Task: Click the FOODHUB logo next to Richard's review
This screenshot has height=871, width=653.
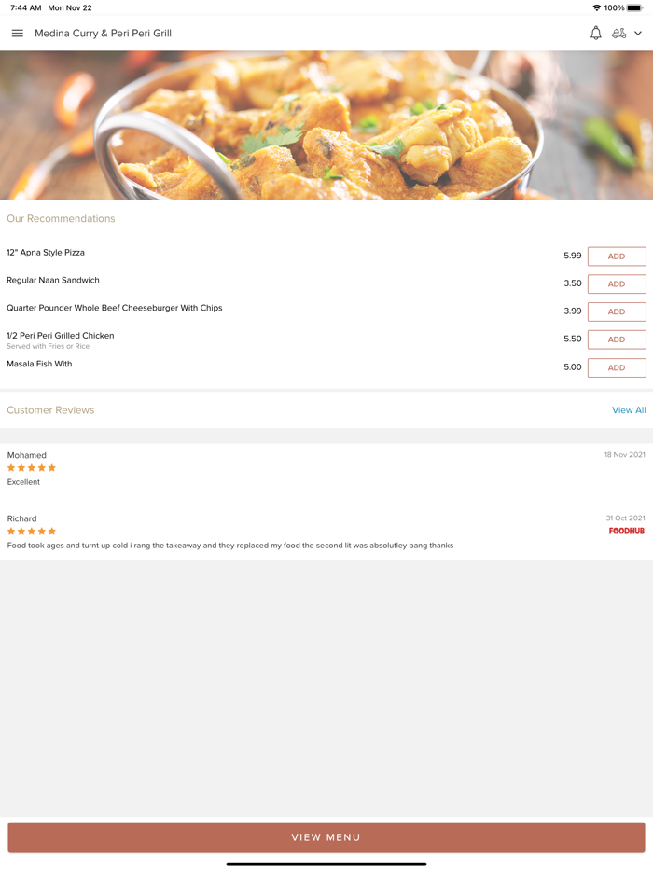Action: click(626, 530)
